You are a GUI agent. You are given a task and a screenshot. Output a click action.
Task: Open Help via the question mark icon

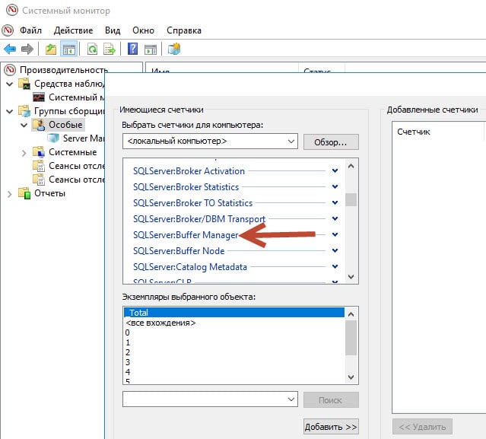tap(132, 49)
